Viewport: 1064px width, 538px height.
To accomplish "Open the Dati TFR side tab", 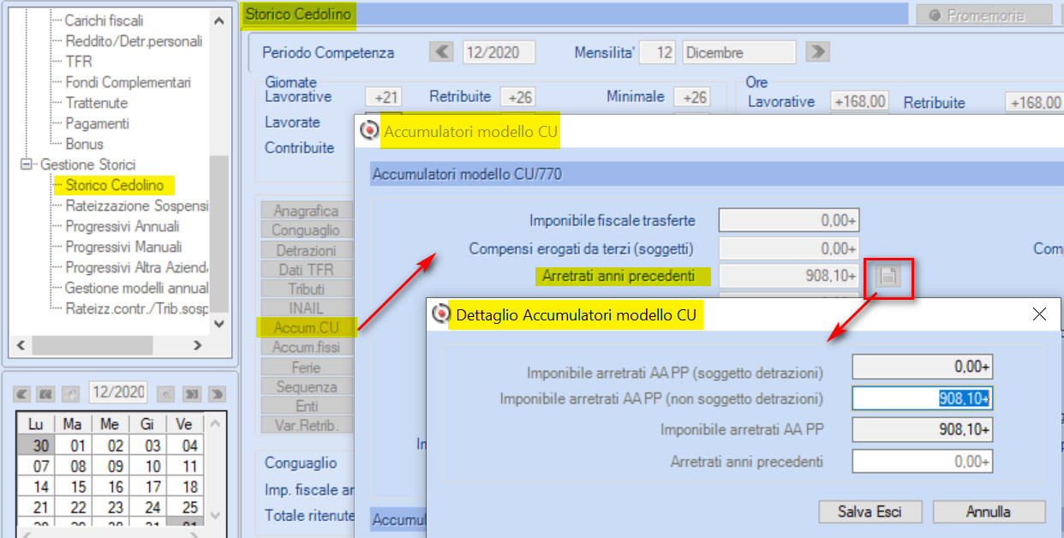I will (305, 270).
